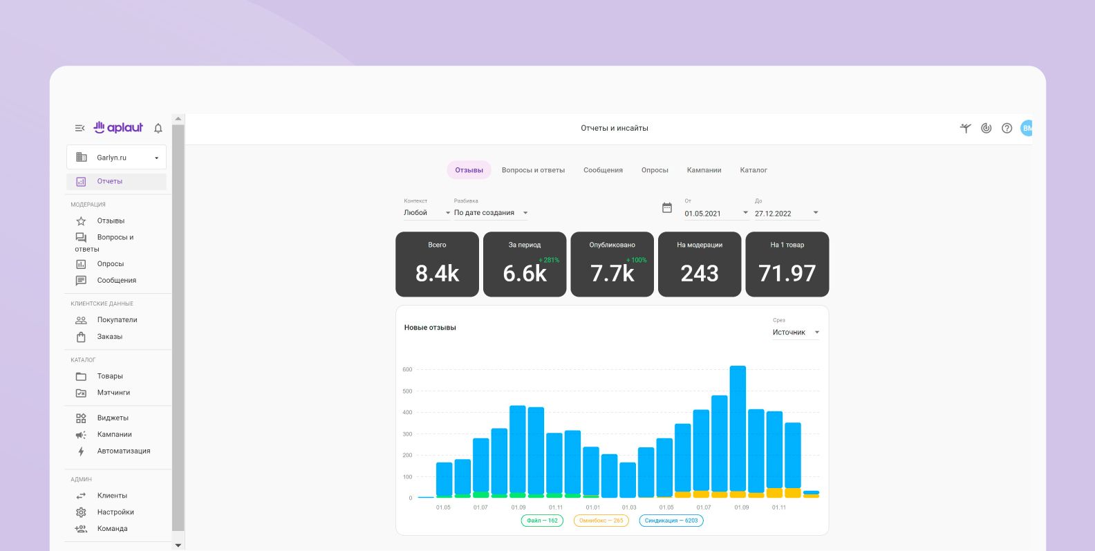Switch to the Вопросы и ответы tab

(533, 170)
